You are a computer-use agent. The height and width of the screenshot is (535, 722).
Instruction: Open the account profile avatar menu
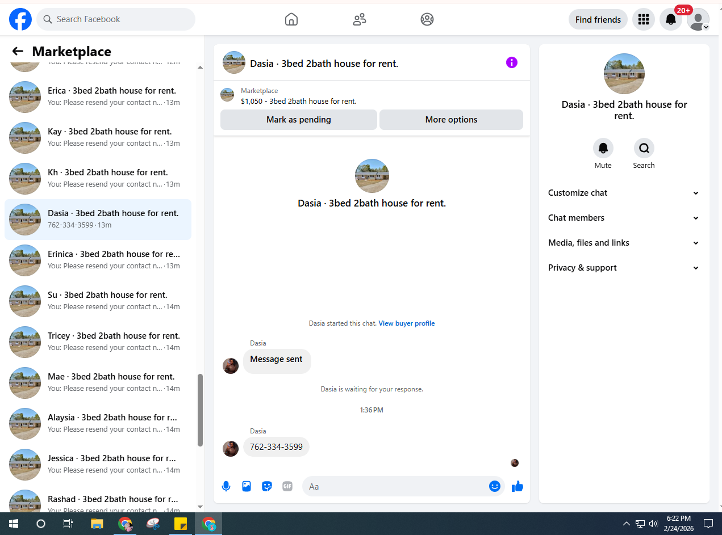pos(698,19)
